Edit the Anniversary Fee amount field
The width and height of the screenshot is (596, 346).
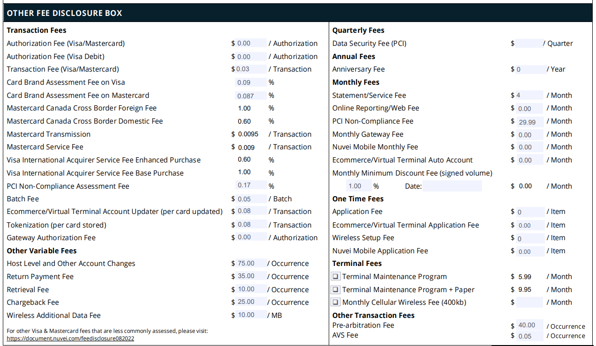530,69
